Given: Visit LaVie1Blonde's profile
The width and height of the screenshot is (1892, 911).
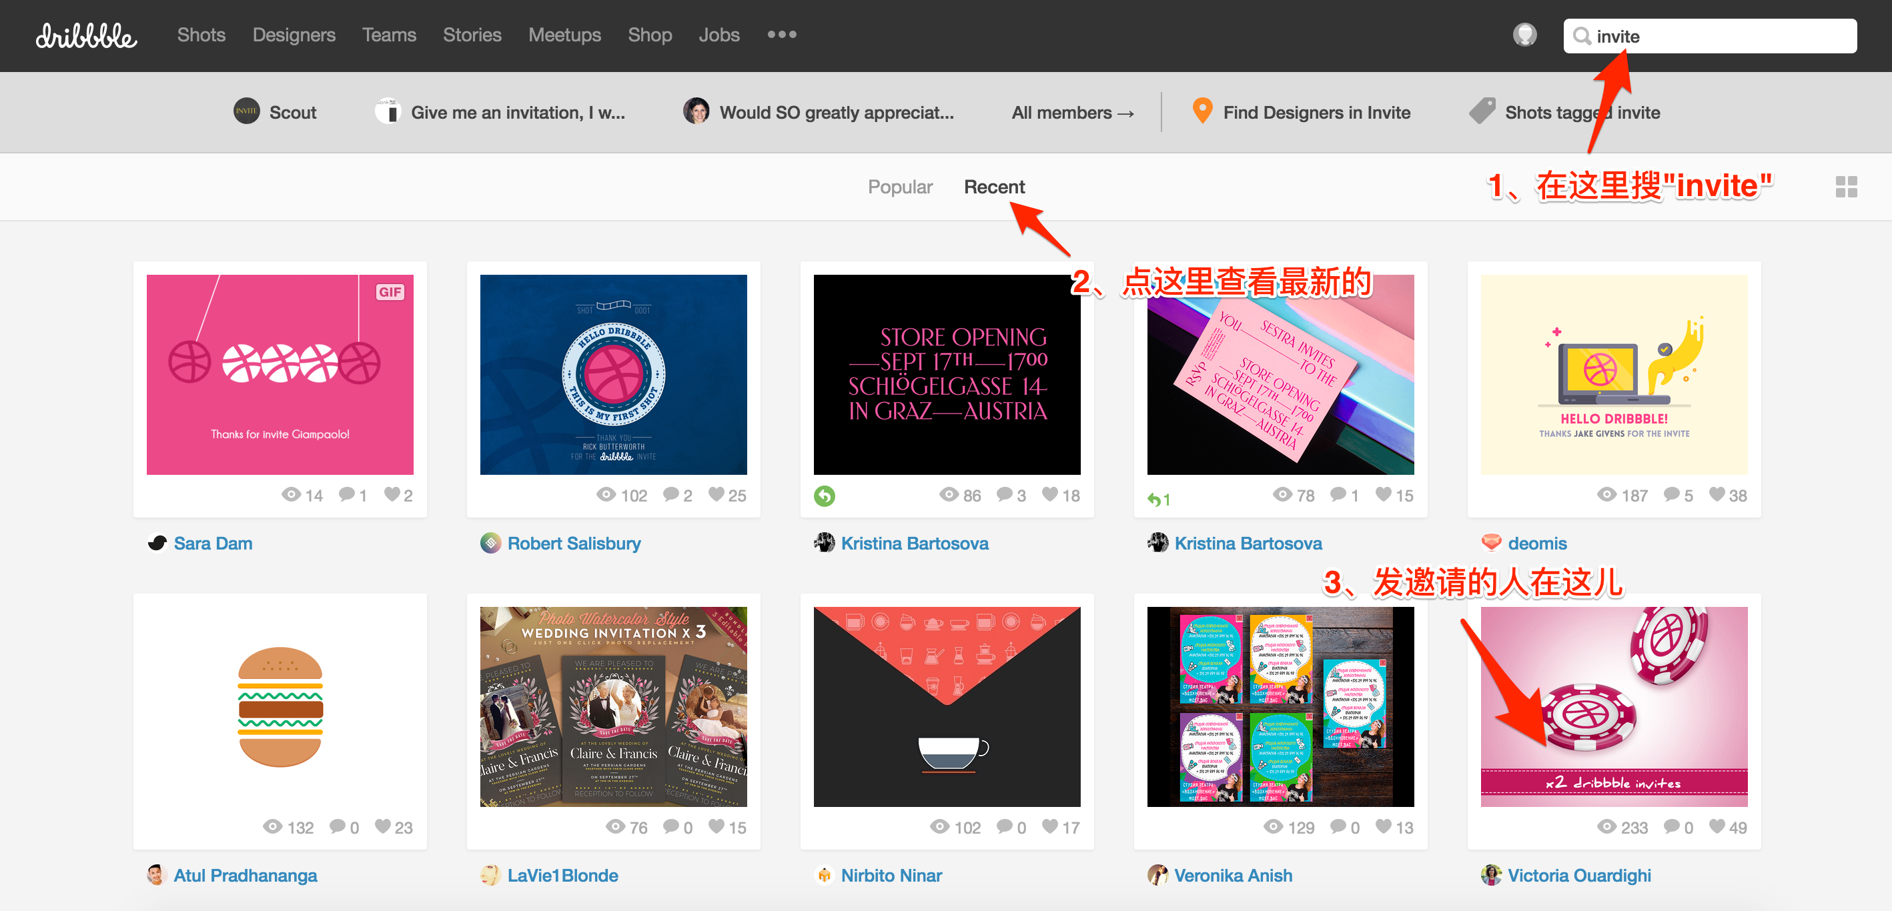Looking at the screenshot, I should coord(562,875).
